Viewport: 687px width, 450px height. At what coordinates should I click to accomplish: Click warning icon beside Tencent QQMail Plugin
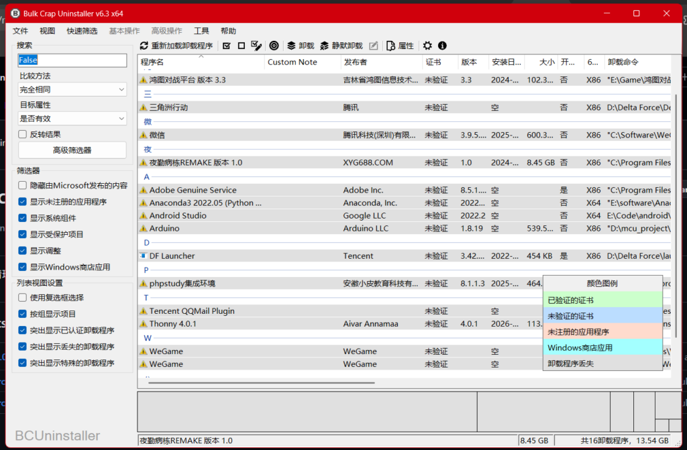click(x=144, y=311)
